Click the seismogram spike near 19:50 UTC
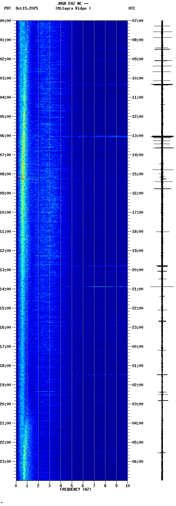Viewport: 176px width, 506px height. pyautogui.click(x=162, y=266)
